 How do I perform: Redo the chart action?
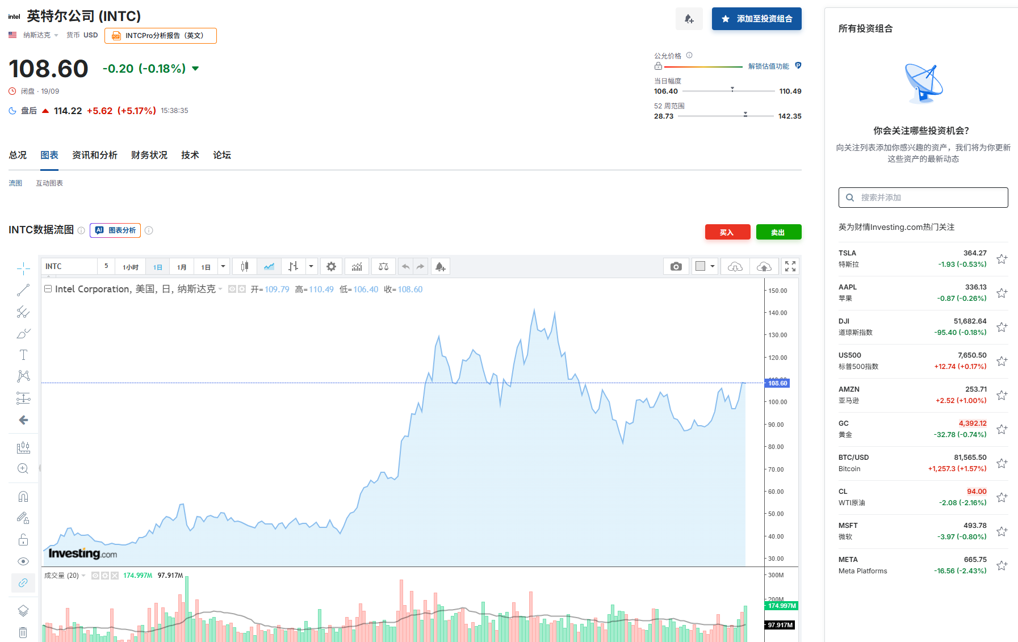click(x=420, y=267)
